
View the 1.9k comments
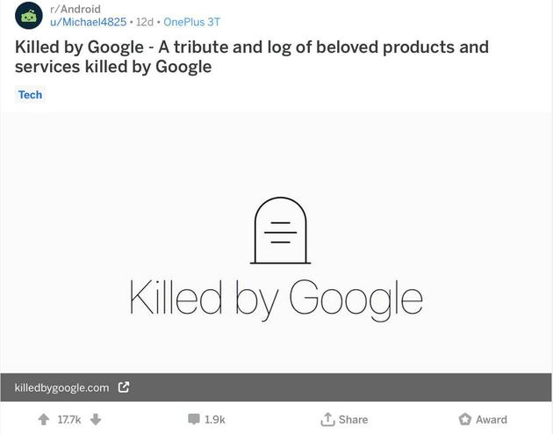pyautogui.click(x=215, y=420)
